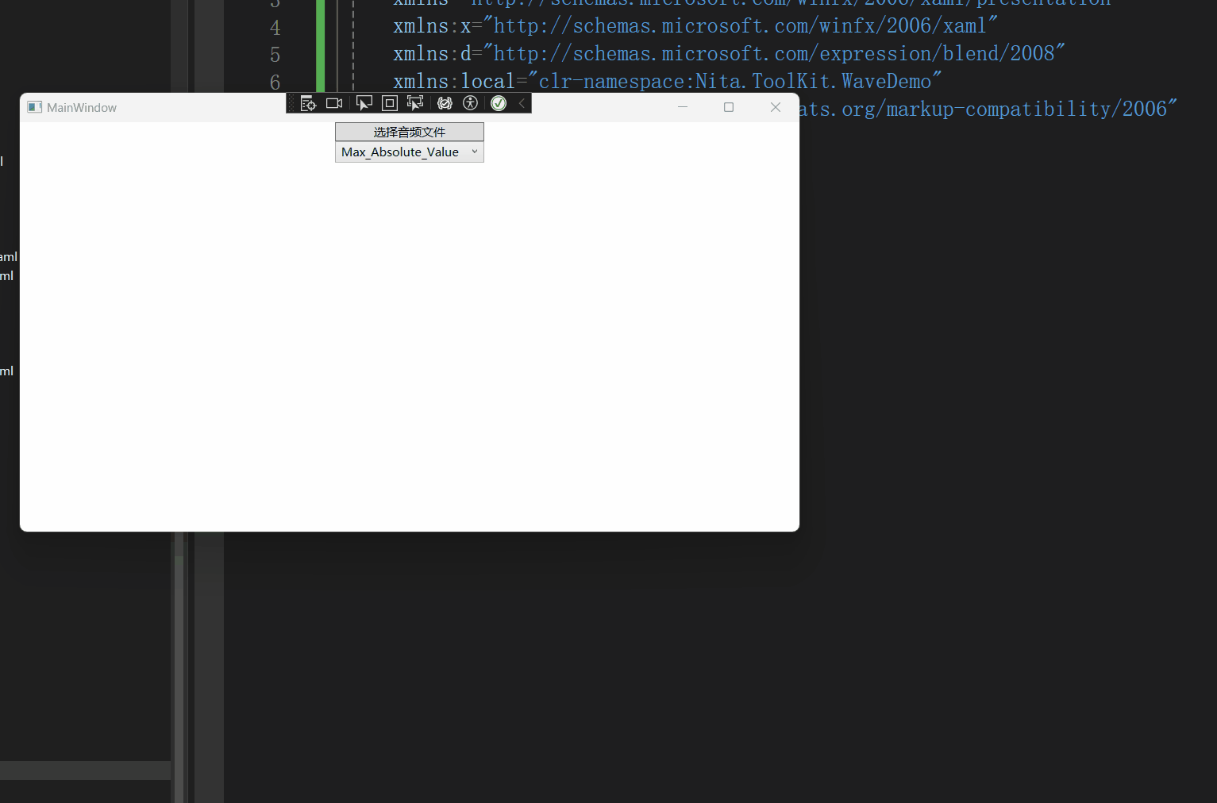Click the green Hot Reload success indicator
Viewport: 1217px width, 803px height.
click(x=498, y=102)
